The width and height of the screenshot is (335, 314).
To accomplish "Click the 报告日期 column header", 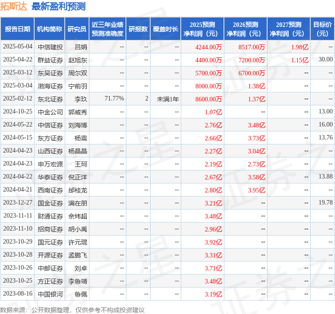I will 17,29.
